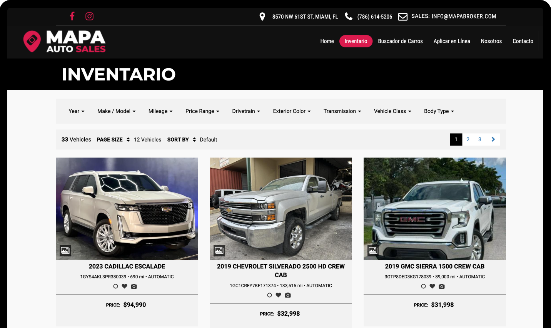Viewport: 551px width, 328px height.
Task: Expand the Body Type filter
Action: (439, 111)
